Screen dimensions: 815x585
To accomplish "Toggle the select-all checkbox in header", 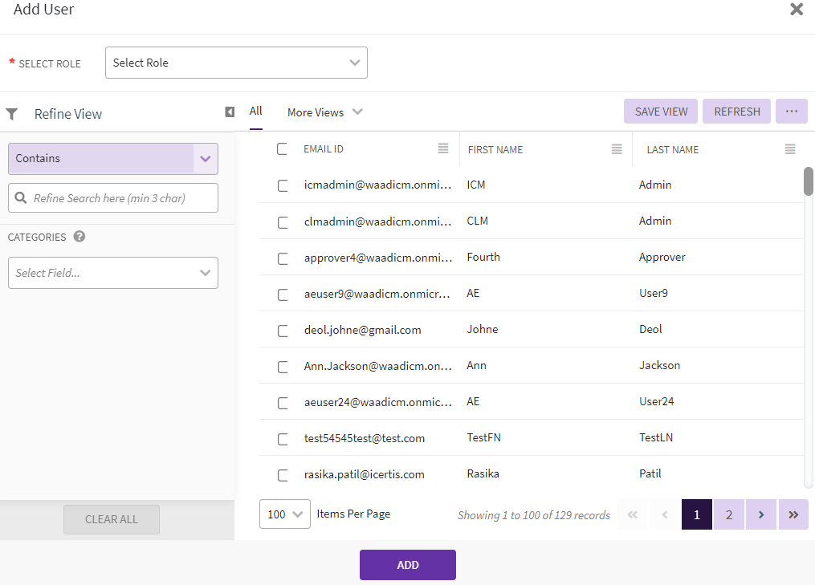I will (x=282, y=148).
